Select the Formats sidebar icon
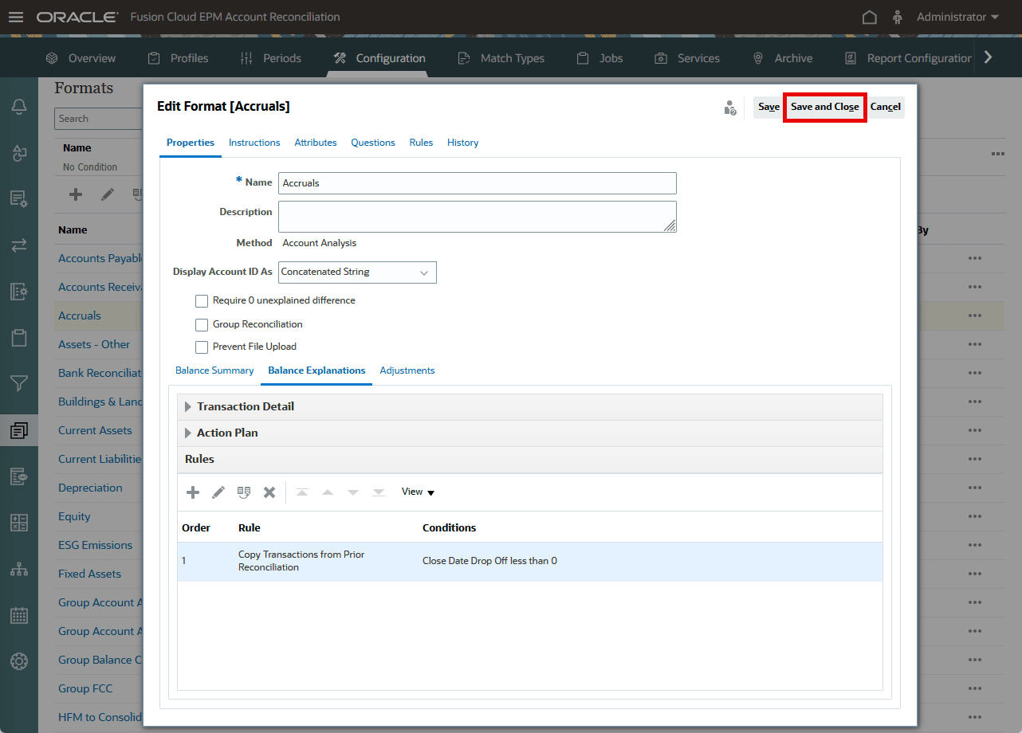Image resolution: width=1022 pixels, height=733 pixels. click(19, 430)
